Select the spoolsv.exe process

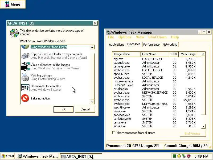[155, 74]
